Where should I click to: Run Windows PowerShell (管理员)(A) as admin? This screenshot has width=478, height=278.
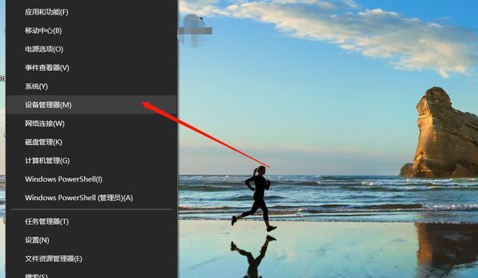(x=91, y=198)
